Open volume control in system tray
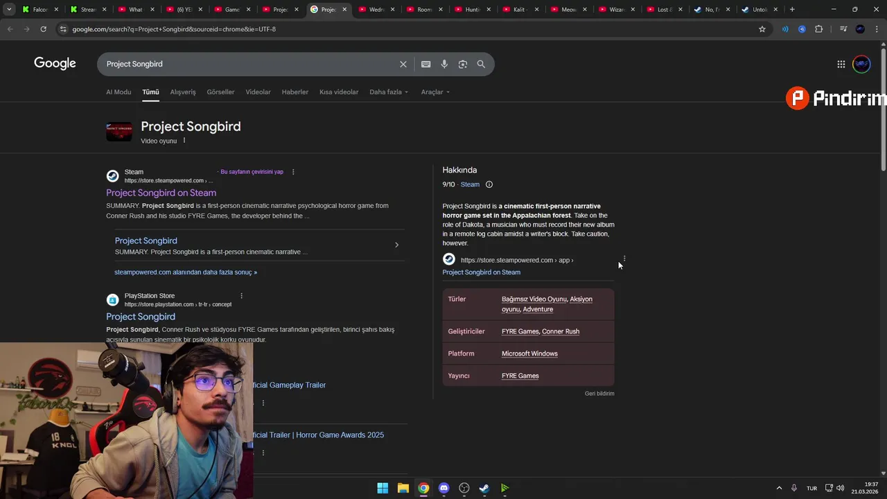887x499 pixels. point(841,488)
